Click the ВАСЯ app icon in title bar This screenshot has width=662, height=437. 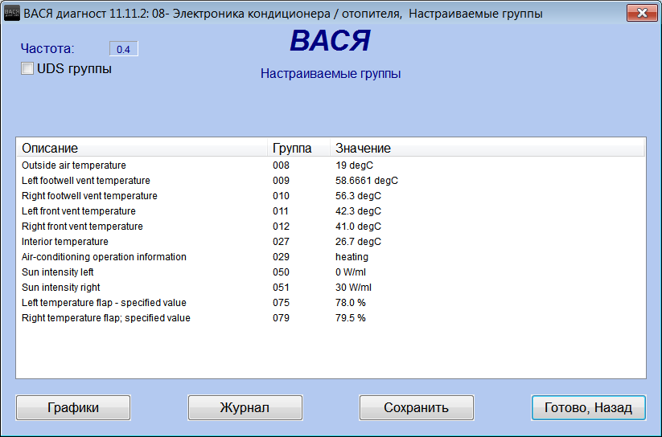(13, 14)
